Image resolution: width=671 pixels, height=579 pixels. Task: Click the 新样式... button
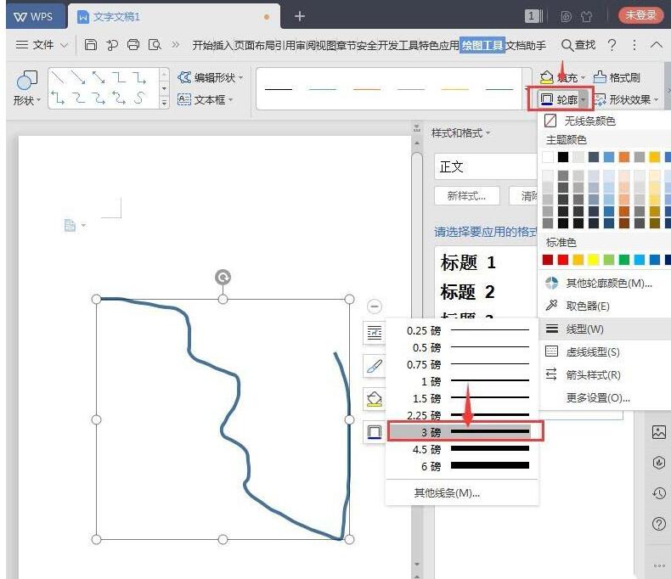tap(466, 196)
